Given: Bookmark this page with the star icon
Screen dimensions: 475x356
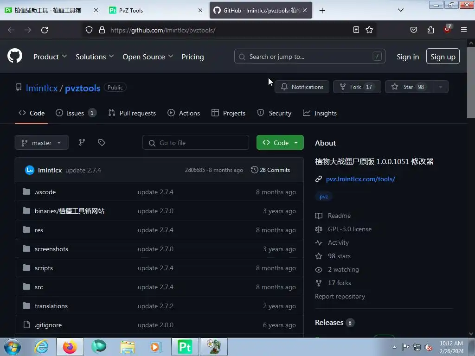Looking at the screenshot, I should [x=369, y=30].
